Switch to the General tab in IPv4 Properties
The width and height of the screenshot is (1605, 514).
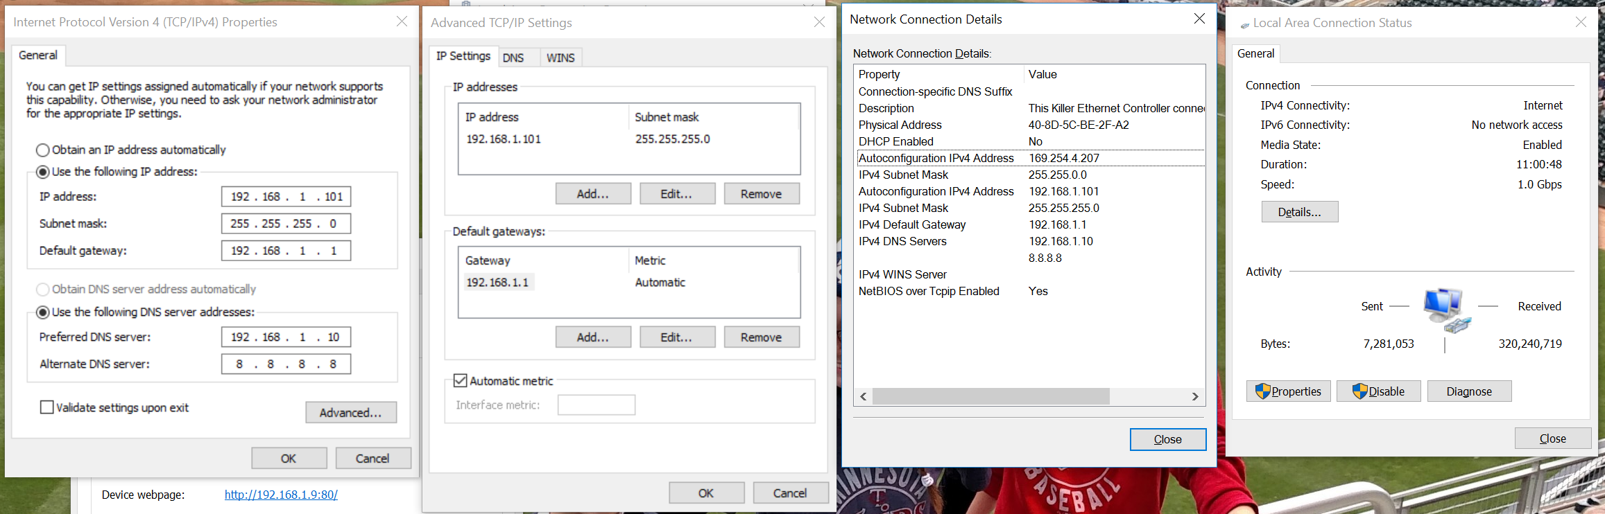tap(38, 55)
